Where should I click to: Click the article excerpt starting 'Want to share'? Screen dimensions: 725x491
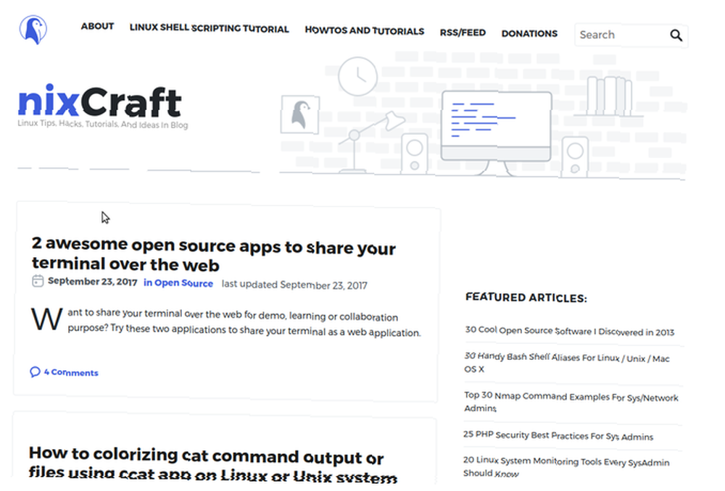click(x=226, y=322)
